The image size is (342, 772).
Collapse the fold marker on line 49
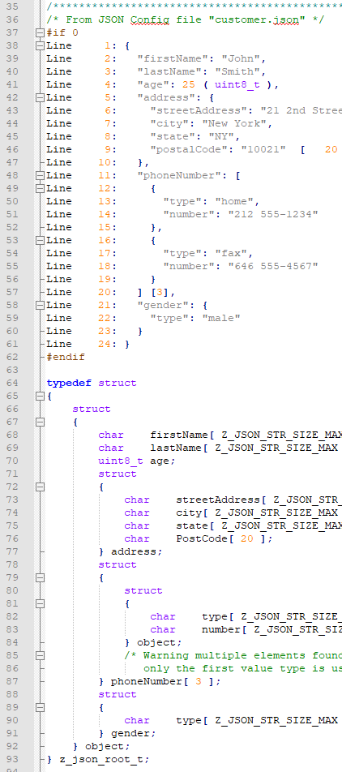[x=40, y=189]
